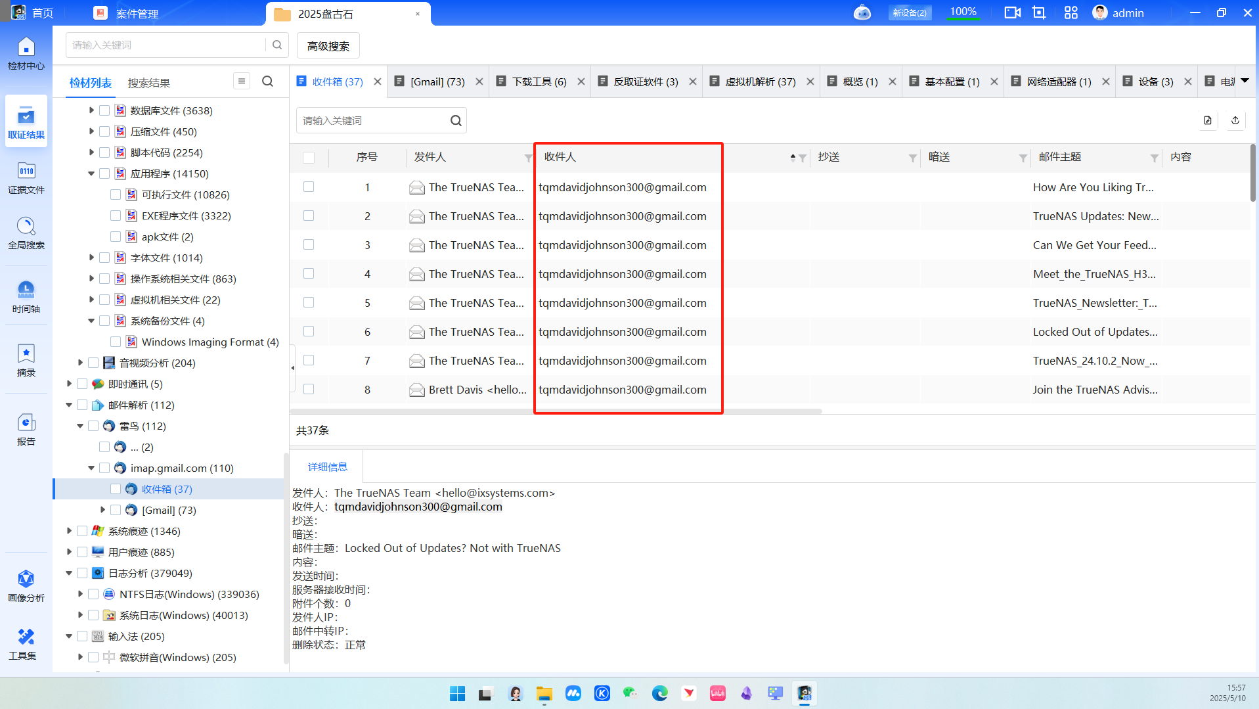
Task: Open the 证据文件 sidebar section
Action: [26, 178]
